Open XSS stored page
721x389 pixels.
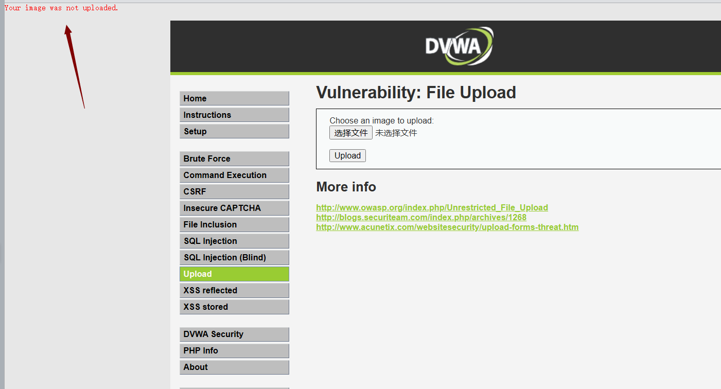pos(234,307)
